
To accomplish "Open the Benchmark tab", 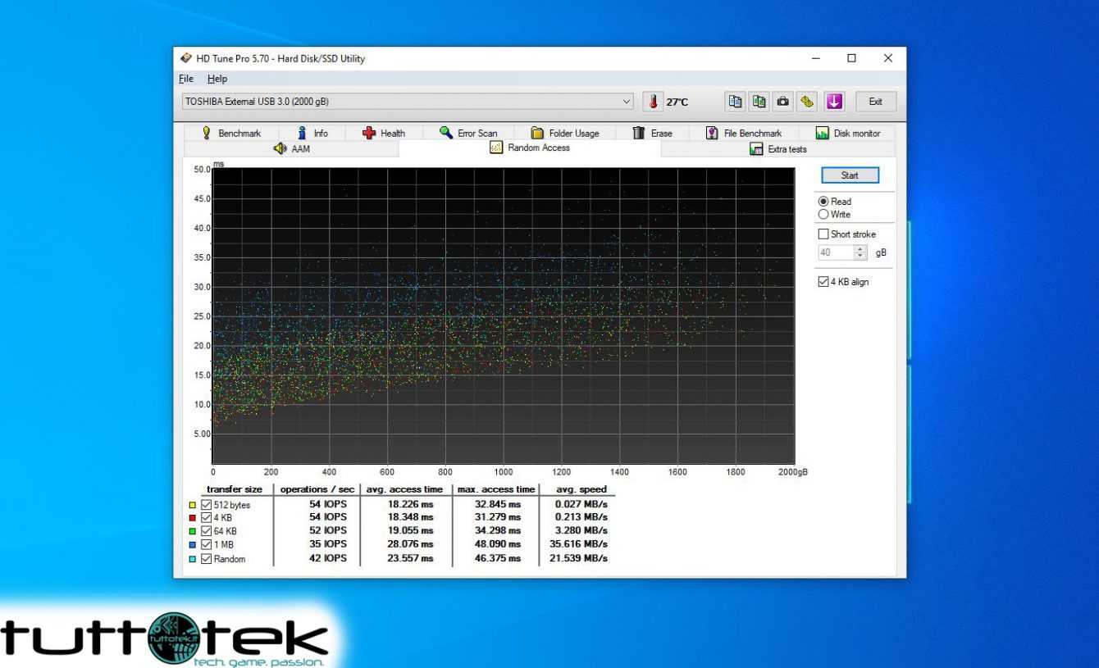I will 230,133.
